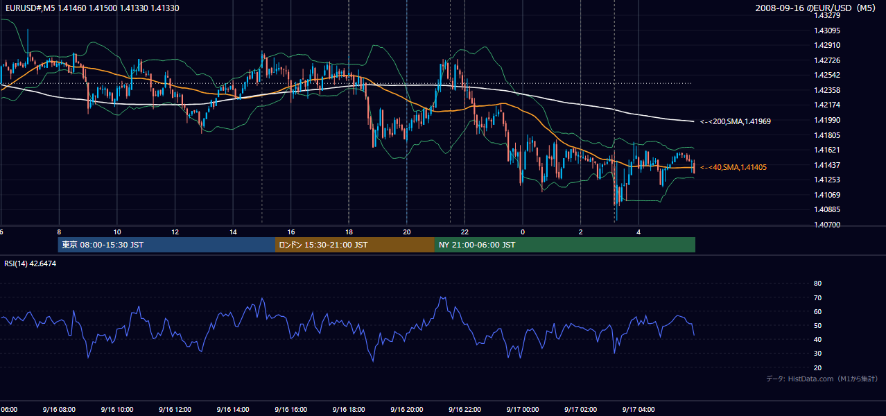Image resolution: width=886 pixels, height=416 pixels.
Task: Click price axis value 1.41437
Action: (827, 165)
